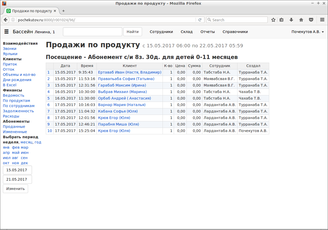Open client Варнар Мария (Наталья)
This screenshot has height=230, width=328.
122,105
